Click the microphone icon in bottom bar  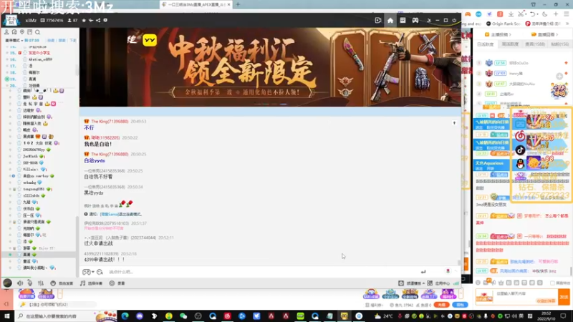point(29,283)
